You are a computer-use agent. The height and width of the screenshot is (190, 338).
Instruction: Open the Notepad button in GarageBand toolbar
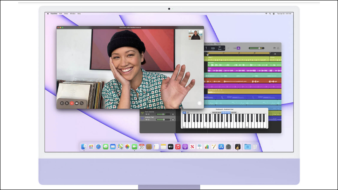coord(274,48)
